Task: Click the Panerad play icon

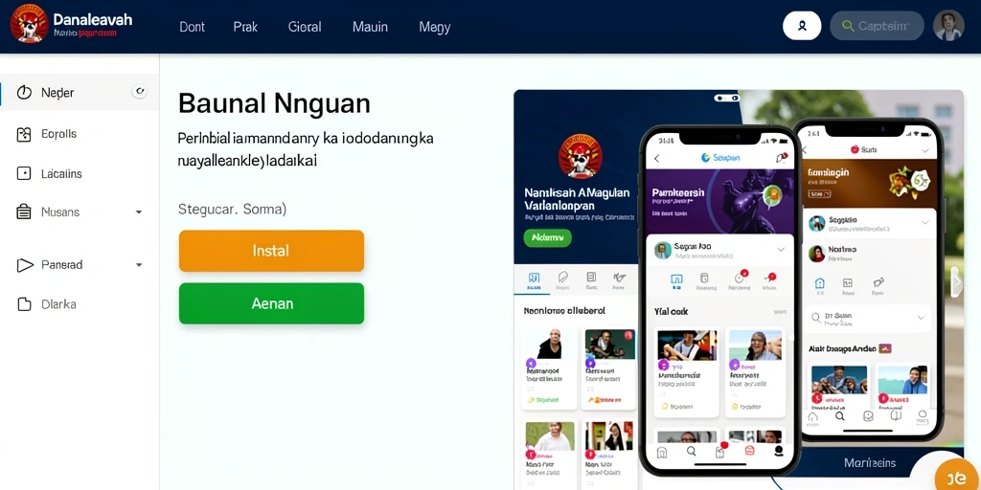Action: (x=24, y=265)
